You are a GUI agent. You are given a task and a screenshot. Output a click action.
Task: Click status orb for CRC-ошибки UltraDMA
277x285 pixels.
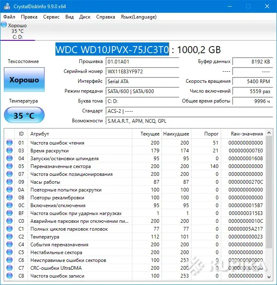point(9,268)
